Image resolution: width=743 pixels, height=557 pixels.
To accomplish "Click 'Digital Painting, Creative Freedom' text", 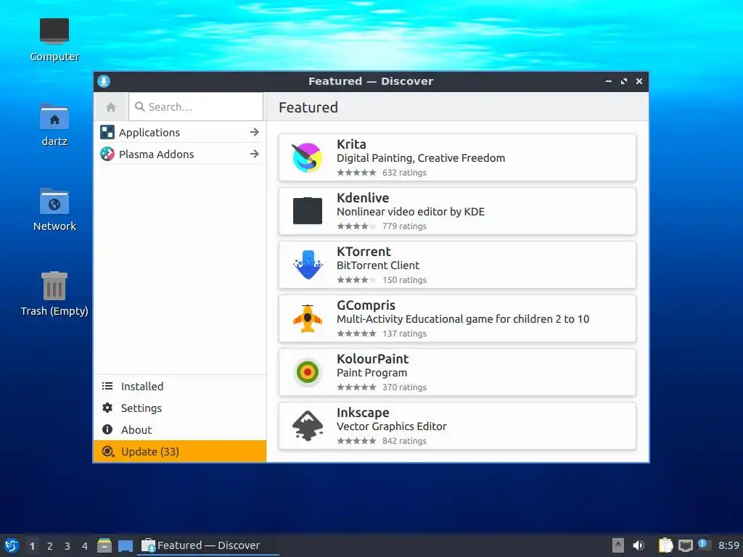I will tap(421, 158).
